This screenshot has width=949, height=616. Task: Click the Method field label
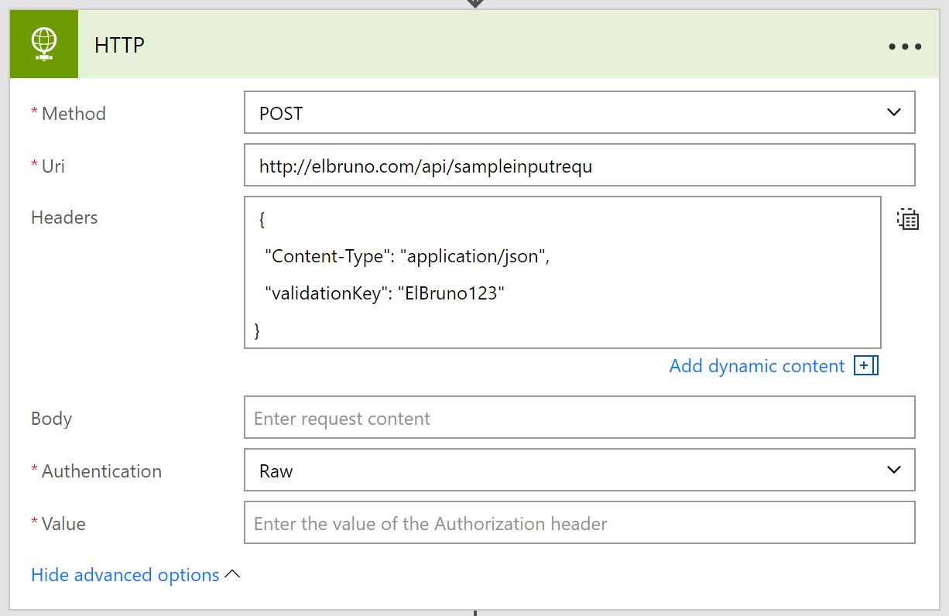click(x=73, y=114)
